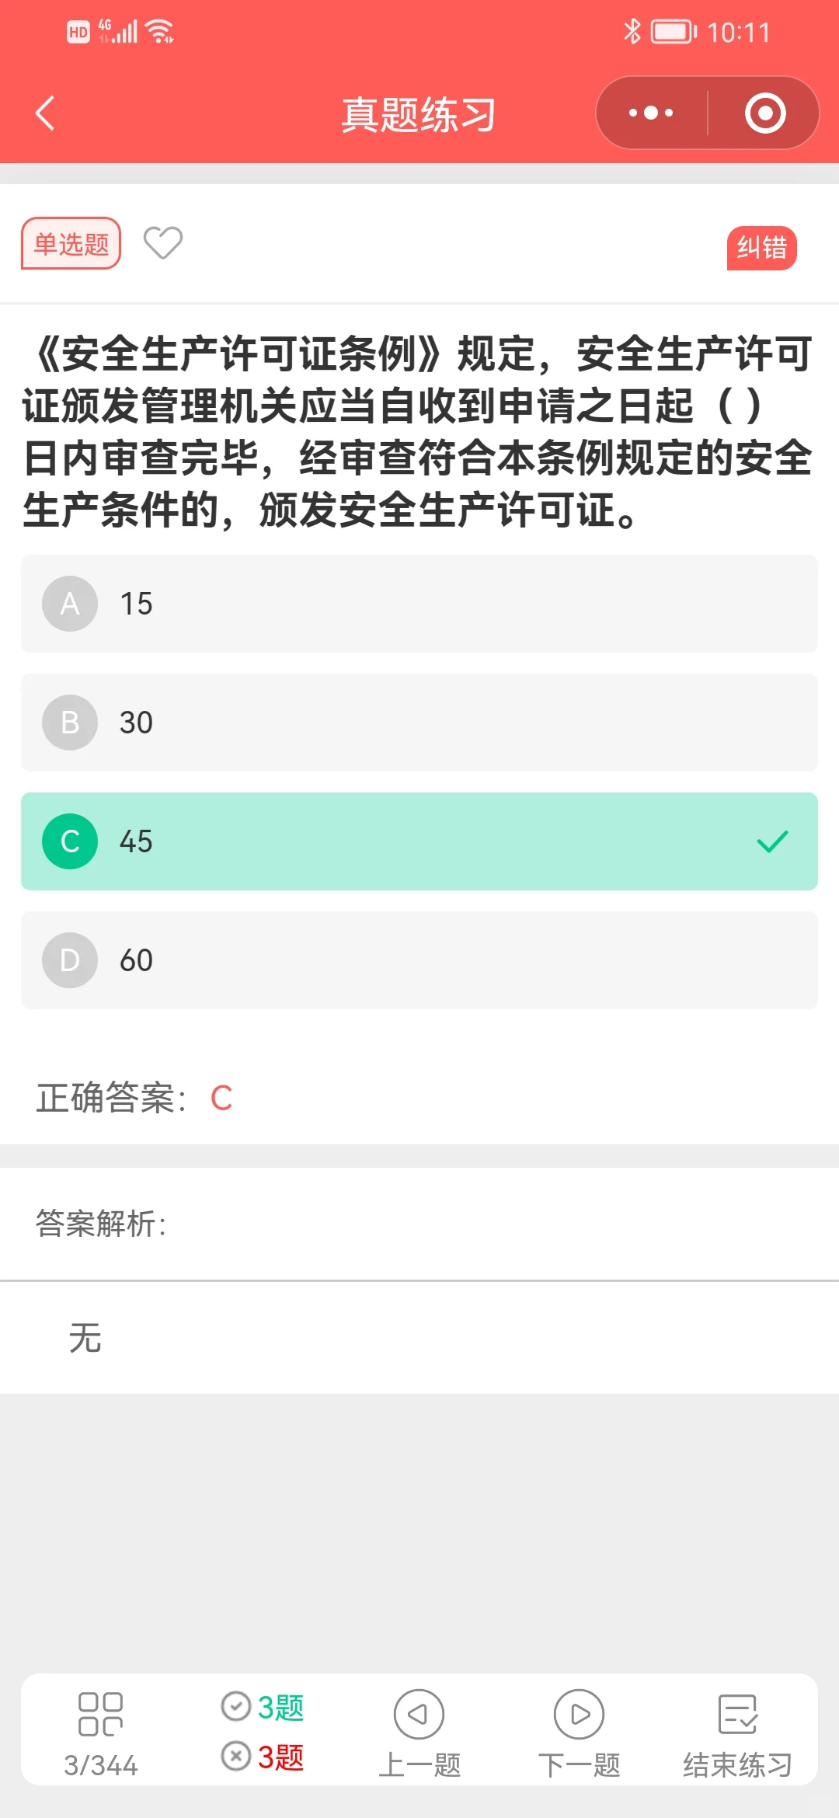Image resolution: width=839 pixels, height=1818 pixels.
Task: Favorite this question with heart icon
Action: (163, 243)
